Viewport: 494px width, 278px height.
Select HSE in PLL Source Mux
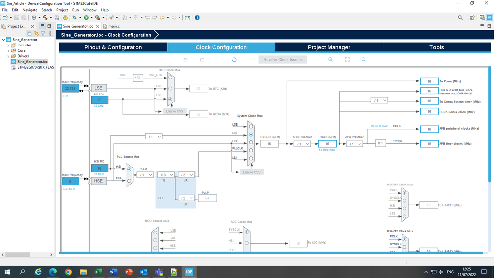coord(129,181)
